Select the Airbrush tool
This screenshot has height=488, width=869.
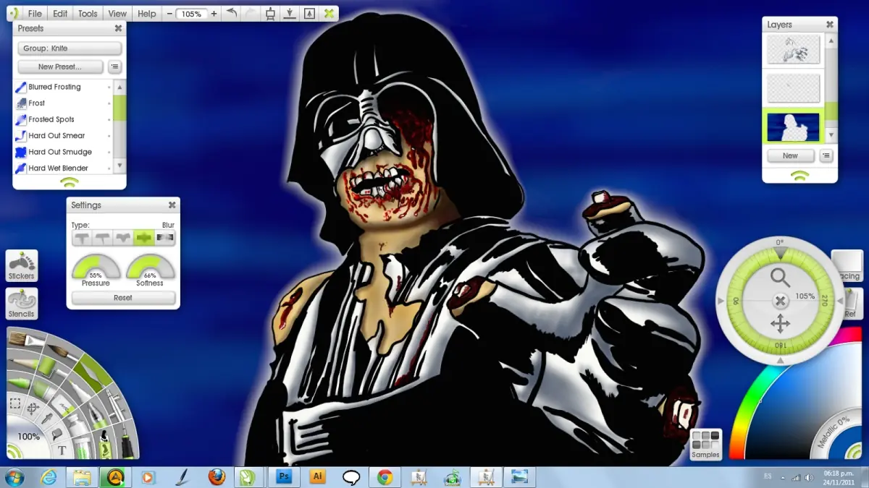(x=117, y=406)
